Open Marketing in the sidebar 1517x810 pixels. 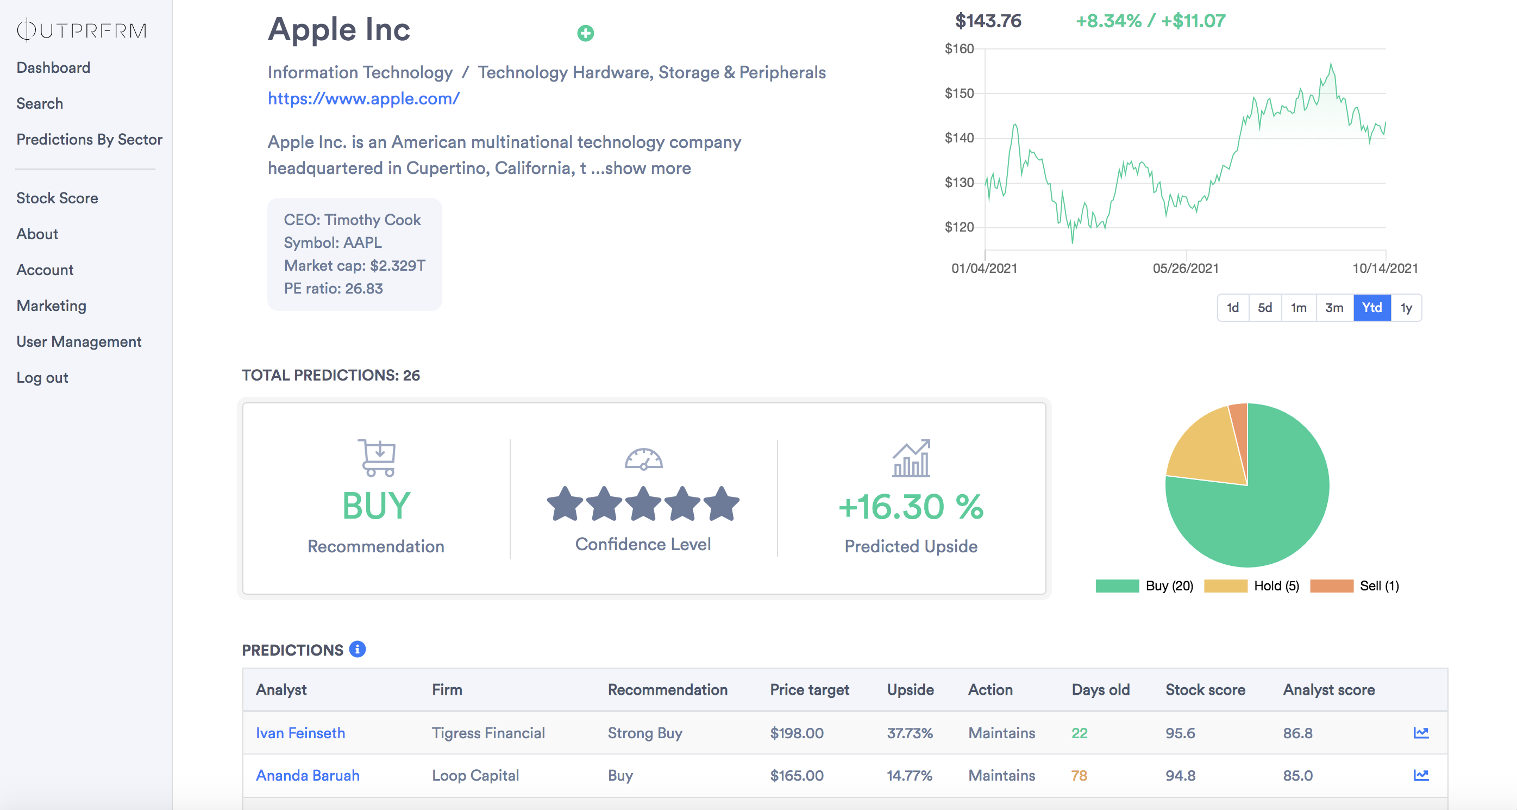pos(51,306)
